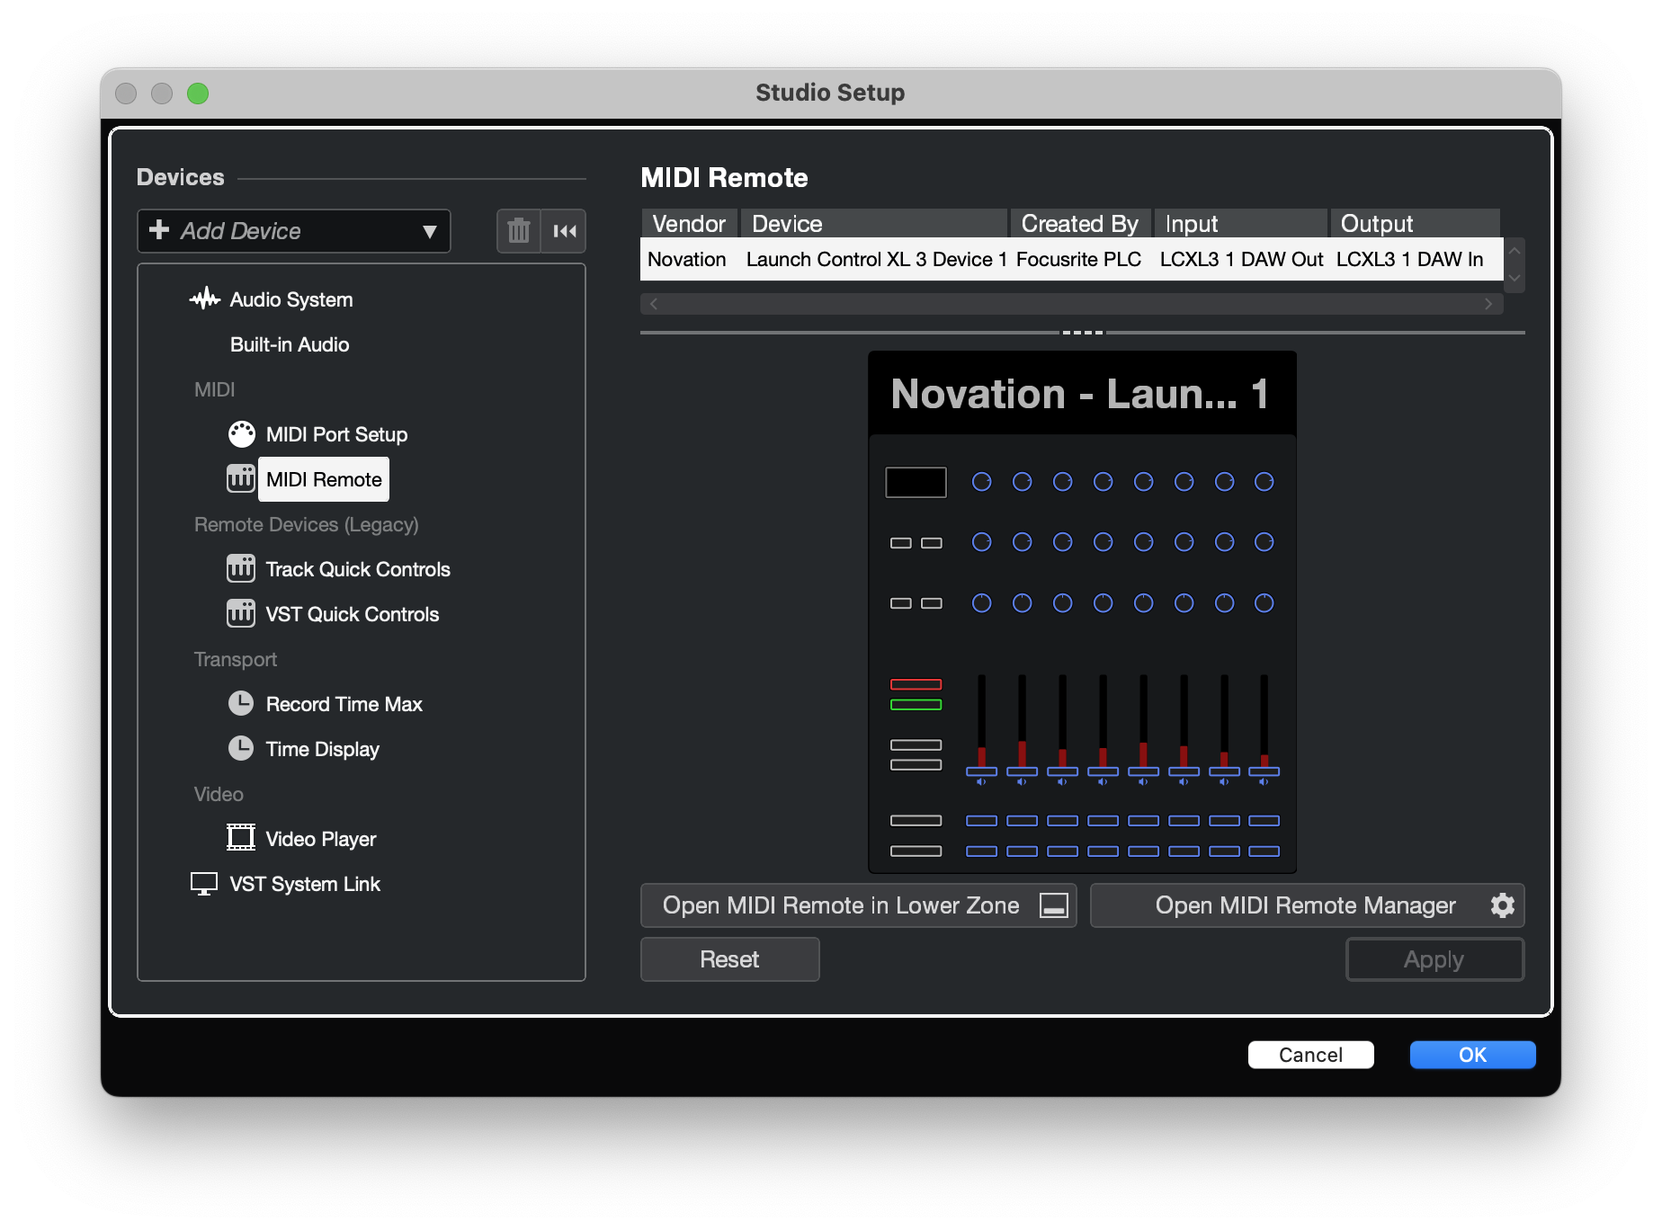Select Built-in Audio in Devices list
This screenshot has height=1230, width=1662.
pos(289,344)
